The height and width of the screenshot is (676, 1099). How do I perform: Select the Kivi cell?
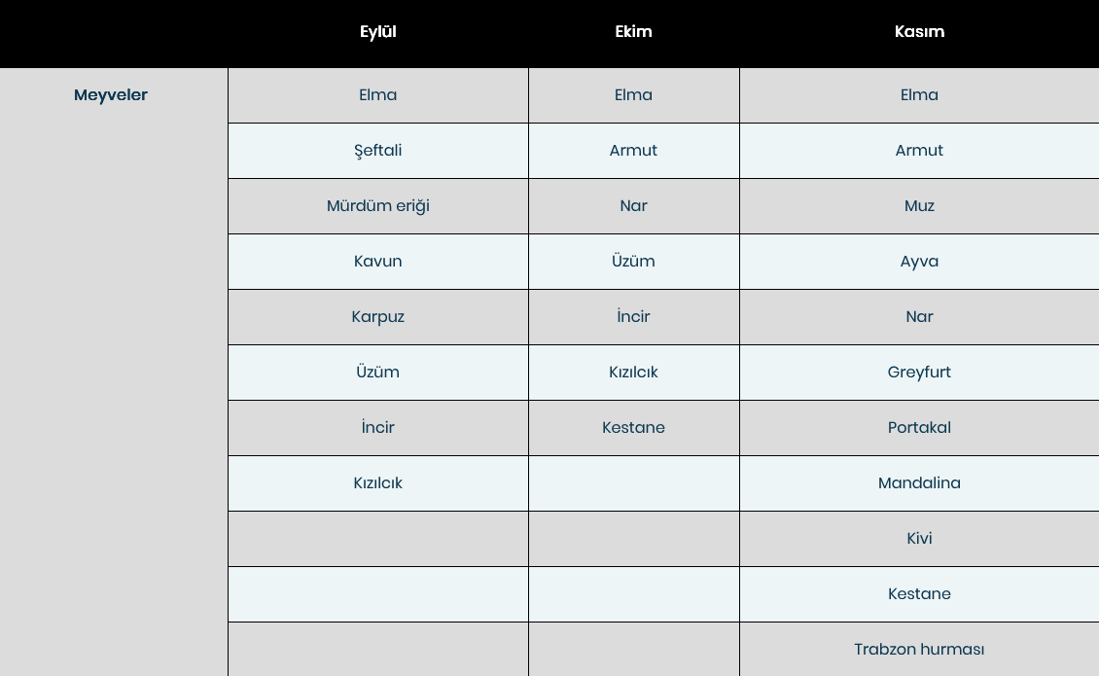tap(919, 539)
